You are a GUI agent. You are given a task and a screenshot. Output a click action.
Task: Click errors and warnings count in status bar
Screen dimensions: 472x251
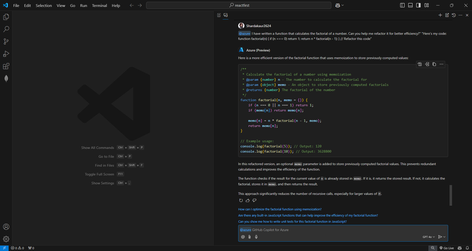point(17,248)
